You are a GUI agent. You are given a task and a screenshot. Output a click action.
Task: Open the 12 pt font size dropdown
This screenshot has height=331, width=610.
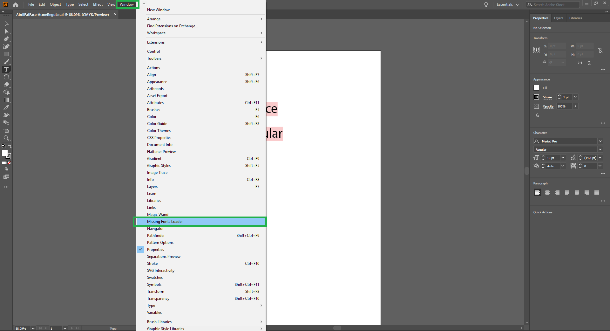click(x=563, y=158)
